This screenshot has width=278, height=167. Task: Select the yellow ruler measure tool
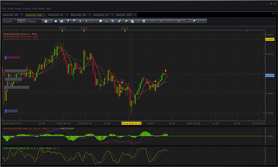(119, 21)
